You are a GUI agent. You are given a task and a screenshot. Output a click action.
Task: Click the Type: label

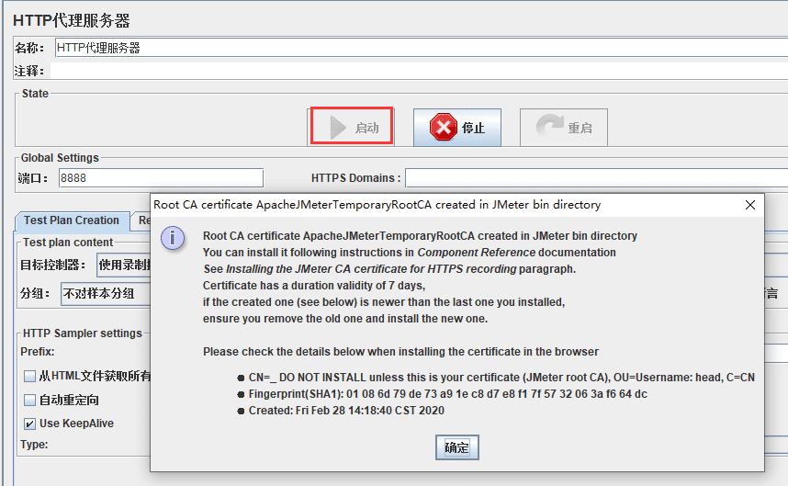(x=34, y=445)
